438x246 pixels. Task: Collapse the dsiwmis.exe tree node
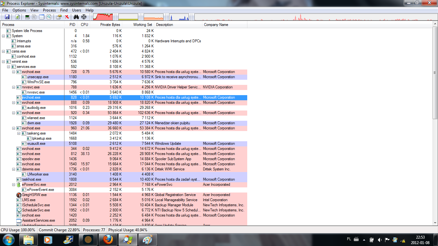click(13, 169)
